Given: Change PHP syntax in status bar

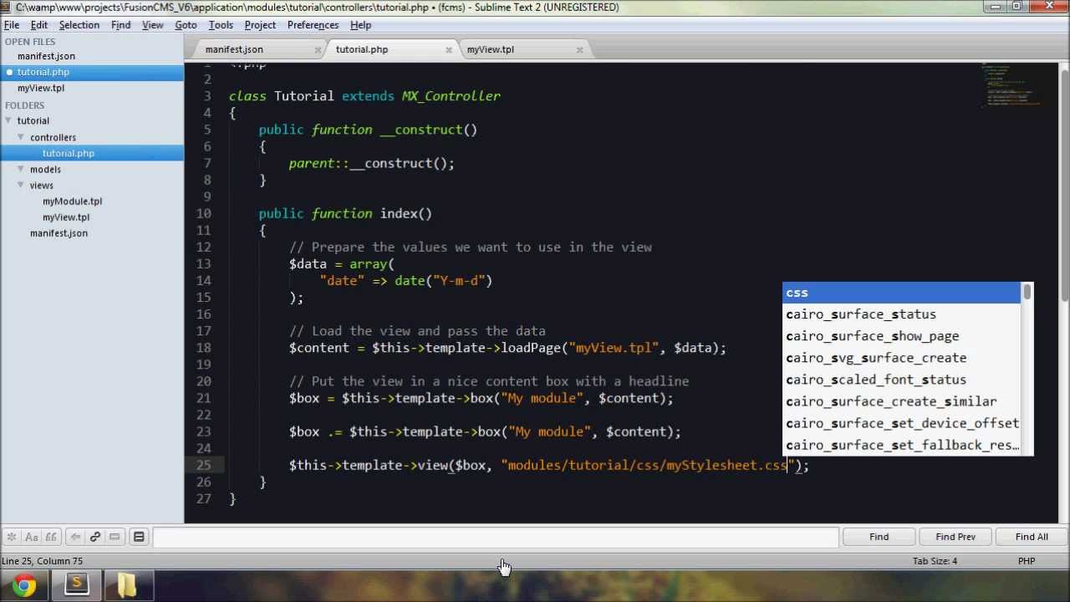Looking at the screenshot, I should click(1027, 561).
